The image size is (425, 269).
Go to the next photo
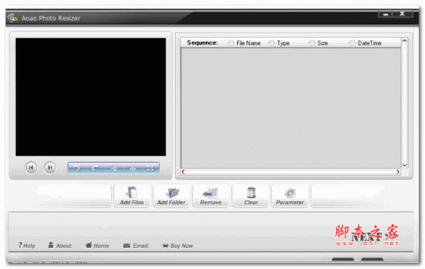pyautogui.click(x=50, y=168)
